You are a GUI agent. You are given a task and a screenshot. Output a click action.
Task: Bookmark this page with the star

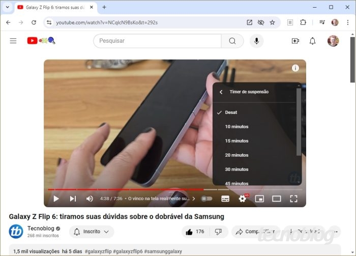[272, 22]
